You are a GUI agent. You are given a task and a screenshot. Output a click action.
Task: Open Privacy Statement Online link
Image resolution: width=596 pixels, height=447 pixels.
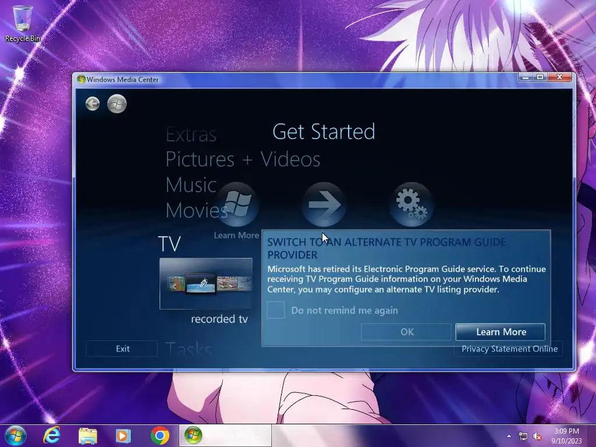[509, 349]
